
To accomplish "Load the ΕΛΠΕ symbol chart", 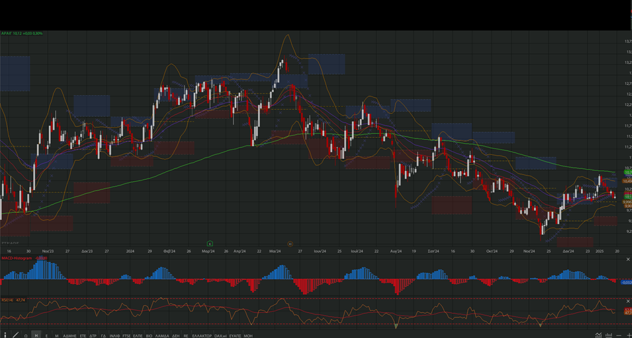I will pos(138,335).
